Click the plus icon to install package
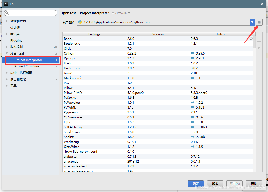 259,35
